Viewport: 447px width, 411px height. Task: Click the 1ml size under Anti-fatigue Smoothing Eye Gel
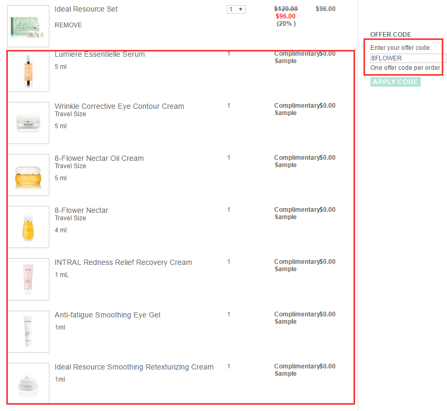point(60,327)
